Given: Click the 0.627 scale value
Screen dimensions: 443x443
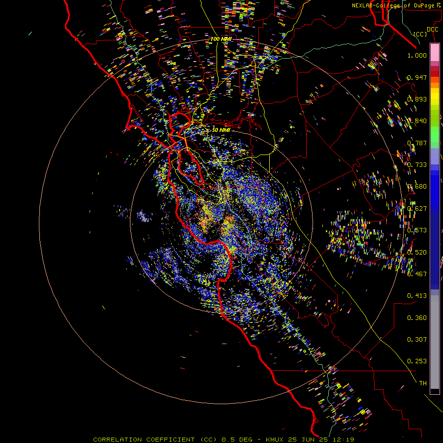Looking at the screenshot, I should point(417,209).
